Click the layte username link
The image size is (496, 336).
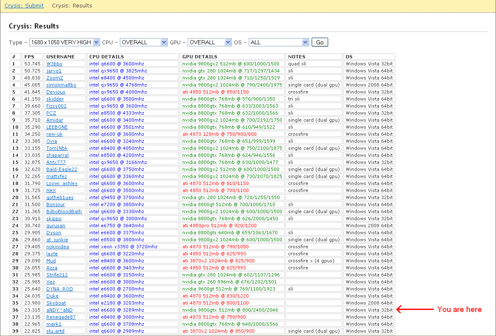click(x=52, y=254)
